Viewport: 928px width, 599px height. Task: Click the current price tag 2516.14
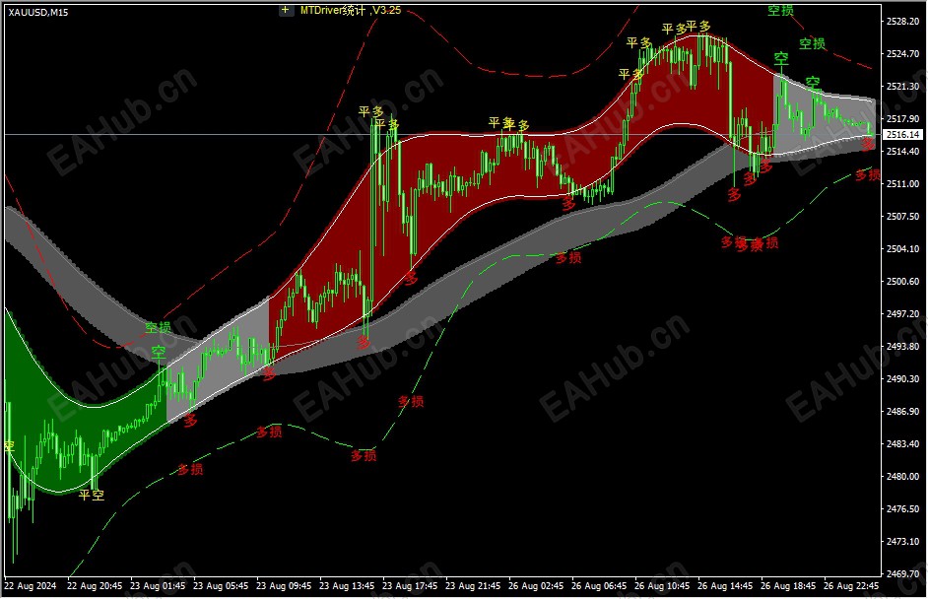tap(903, 135)
